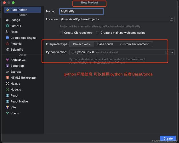Click the Node.js icon

tap(7, 90)
